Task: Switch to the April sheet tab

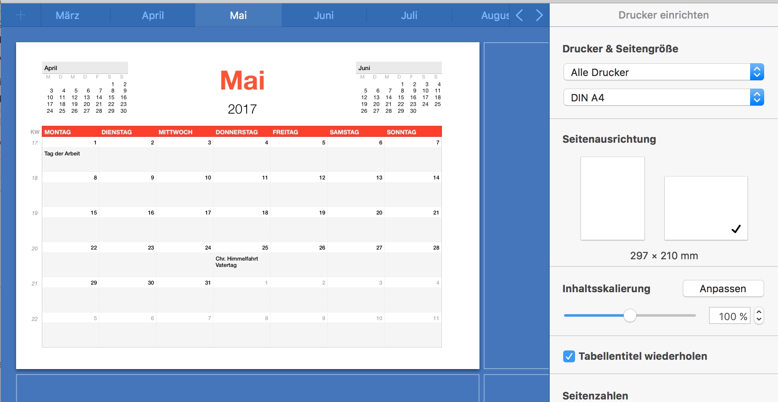Action: pyautogui.click(x=153, y=15)
